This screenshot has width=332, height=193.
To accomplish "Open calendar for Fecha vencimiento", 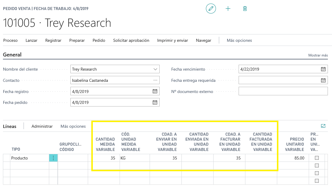I will point(323,69).
